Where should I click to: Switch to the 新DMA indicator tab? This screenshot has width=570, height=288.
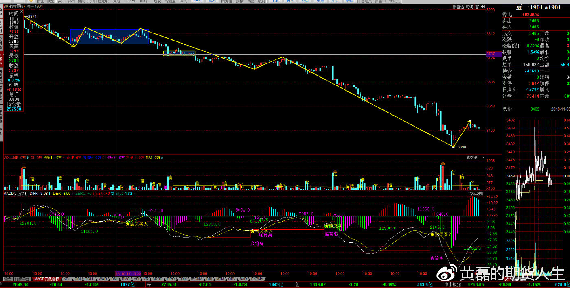[x=197, y=279]
